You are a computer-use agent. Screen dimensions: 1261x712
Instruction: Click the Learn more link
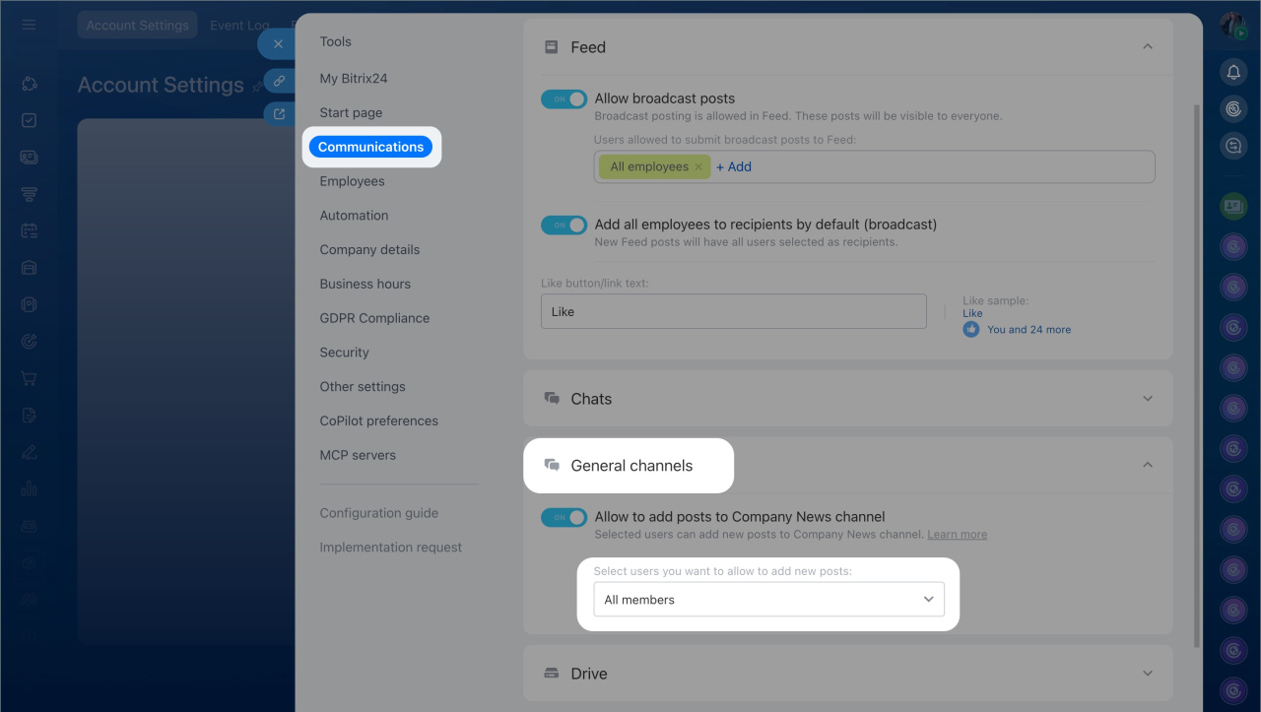click(x=957, y=535)
